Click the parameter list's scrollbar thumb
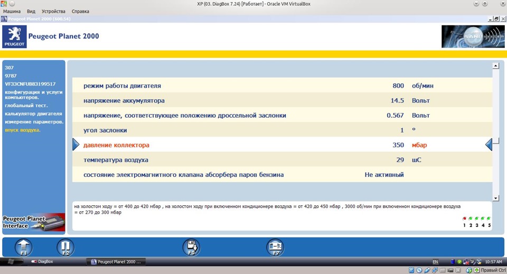 click(x=496, y=140)
